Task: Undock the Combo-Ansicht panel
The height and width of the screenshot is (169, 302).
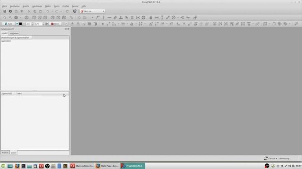Action: (66, 29)
